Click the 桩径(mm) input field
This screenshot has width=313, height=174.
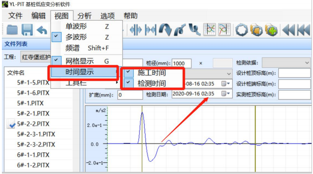181,63
